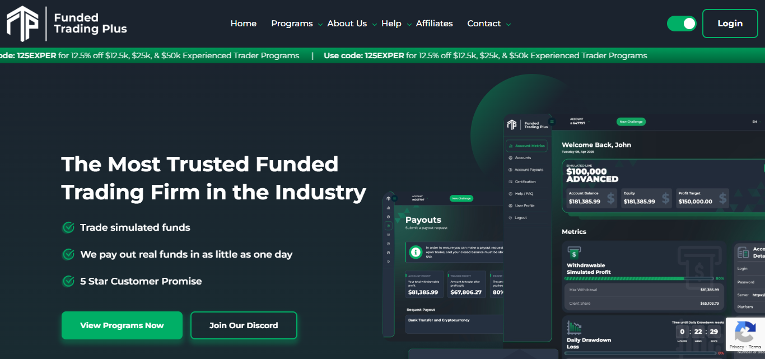765x359 pixels.
Task: Click the Account Details card icon
Action: point(743,252)
